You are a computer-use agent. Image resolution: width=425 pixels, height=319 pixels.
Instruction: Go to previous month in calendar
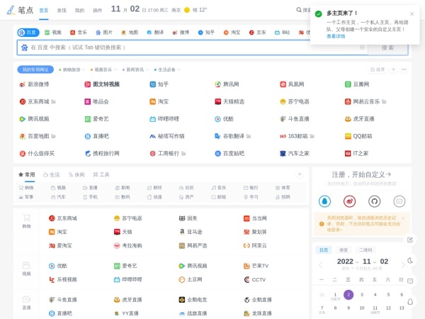coord(321,264)
